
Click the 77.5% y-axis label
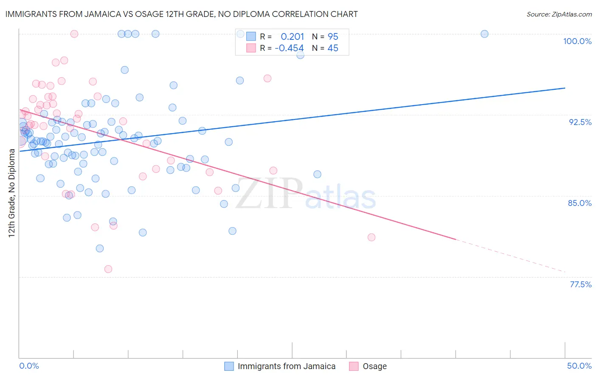point(580,284)
